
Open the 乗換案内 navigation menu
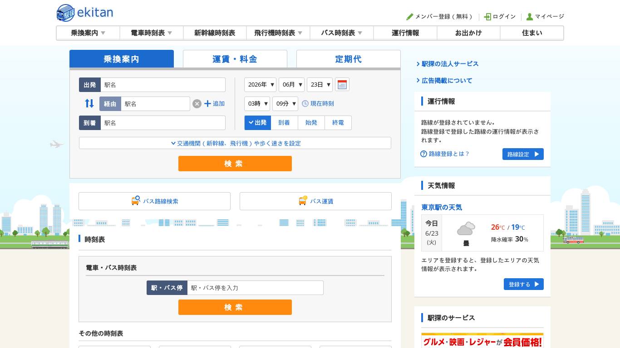(88, 33)
